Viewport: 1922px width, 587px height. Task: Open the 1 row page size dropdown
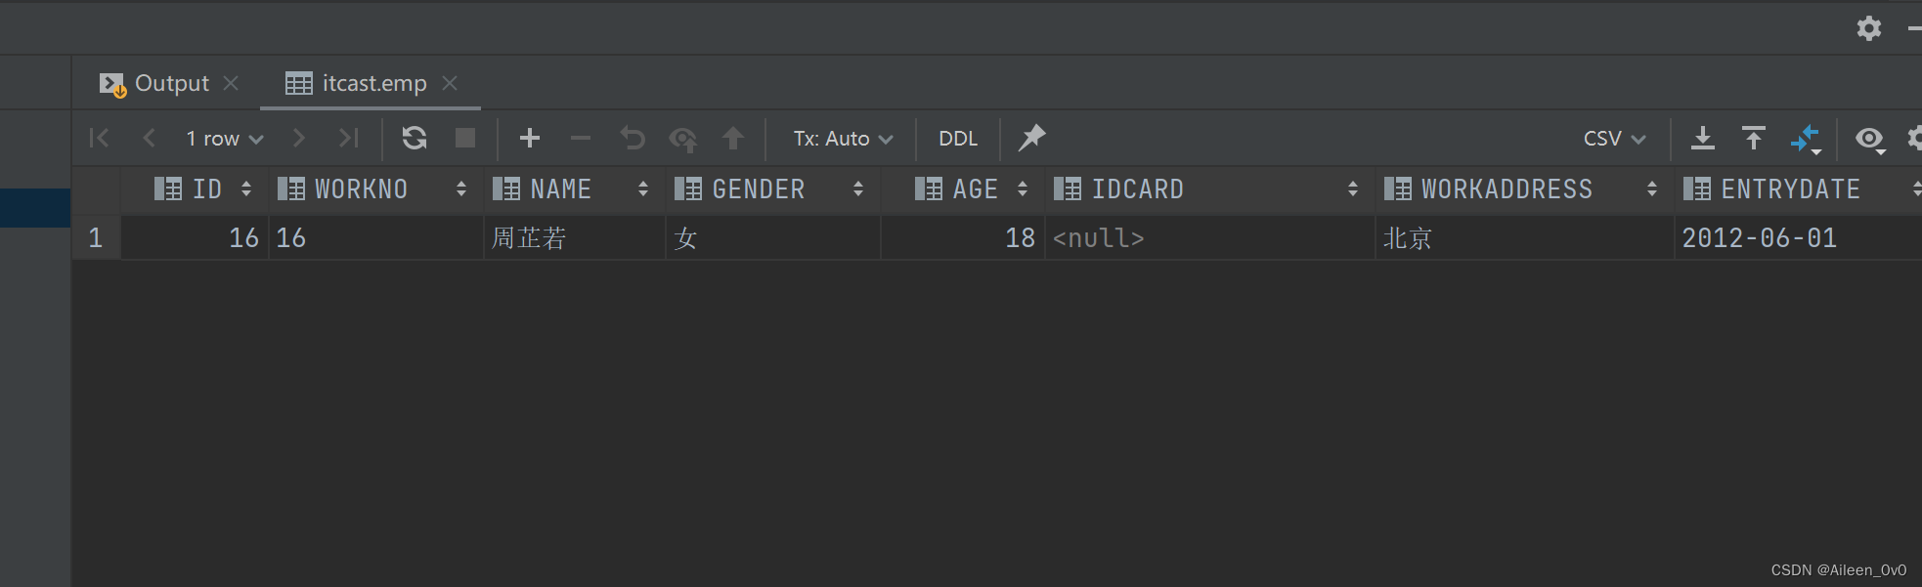pyautogui.click(x=224, y=139)
